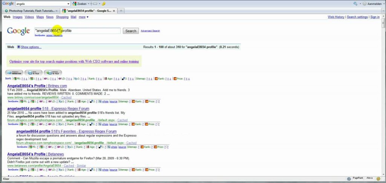Click the Google logo on results page
The image size is (386, 183).
(18, 31)
